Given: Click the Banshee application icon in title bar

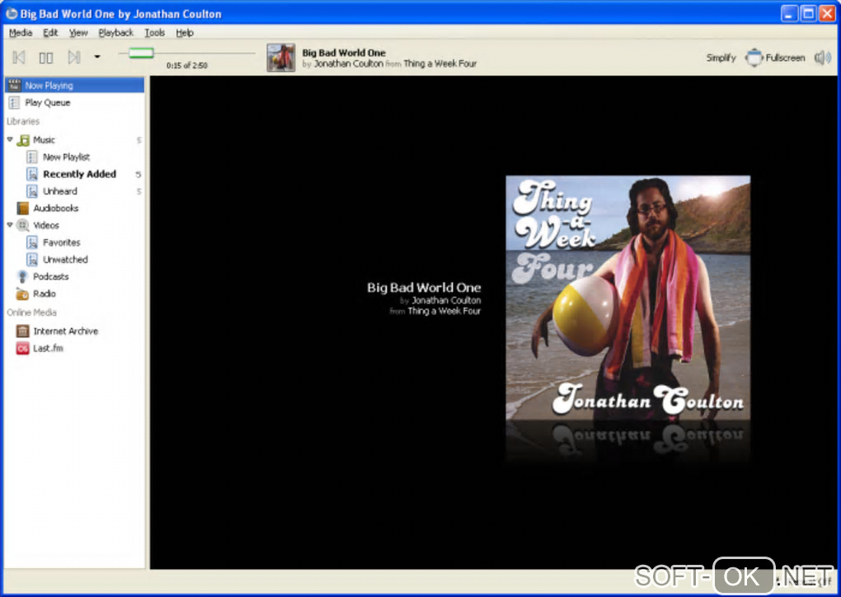Looking at the screenshot, I should (x=12, y=13).
